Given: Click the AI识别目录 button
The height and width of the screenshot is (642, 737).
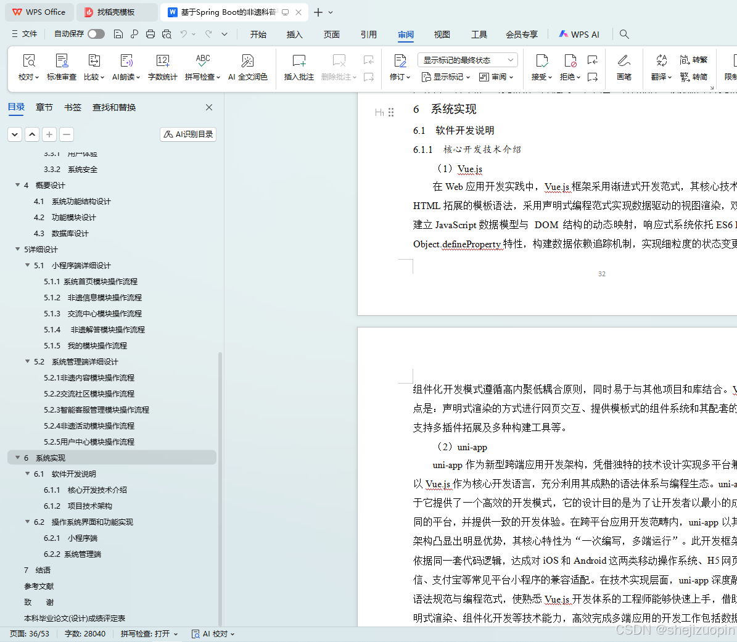Looking at the screenshot, I should (188, 134).
